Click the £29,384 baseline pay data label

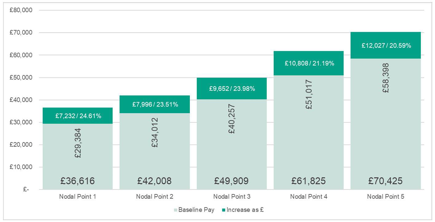click(78, 143)
